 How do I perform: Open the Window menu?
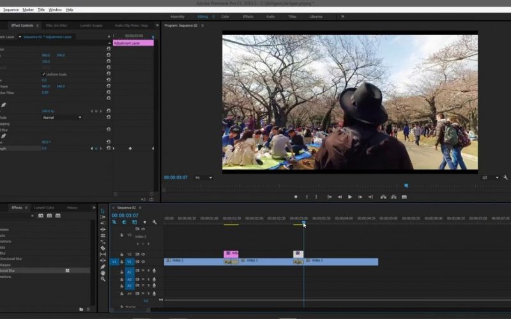coord(55,10)
